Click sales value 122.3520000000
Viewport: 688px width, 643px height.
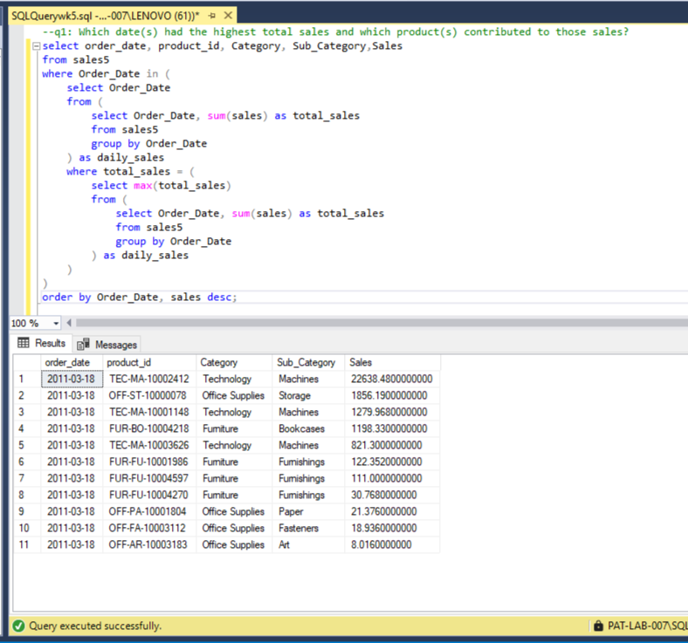(x=392, y=462)
